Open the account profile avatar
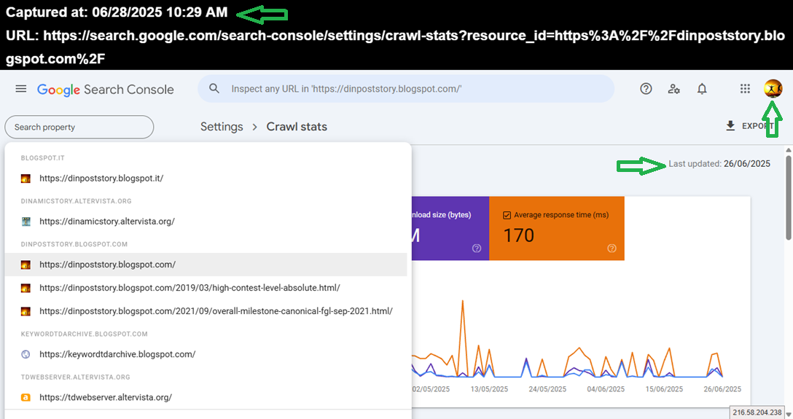Screen dimensions: 793x419 point(773,89)
